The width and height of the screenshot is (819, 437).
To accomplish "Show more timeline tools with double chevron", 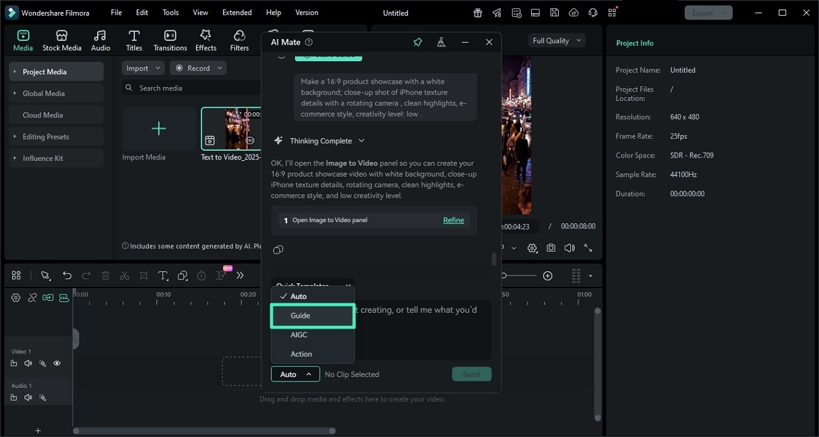I will (240, 276).
